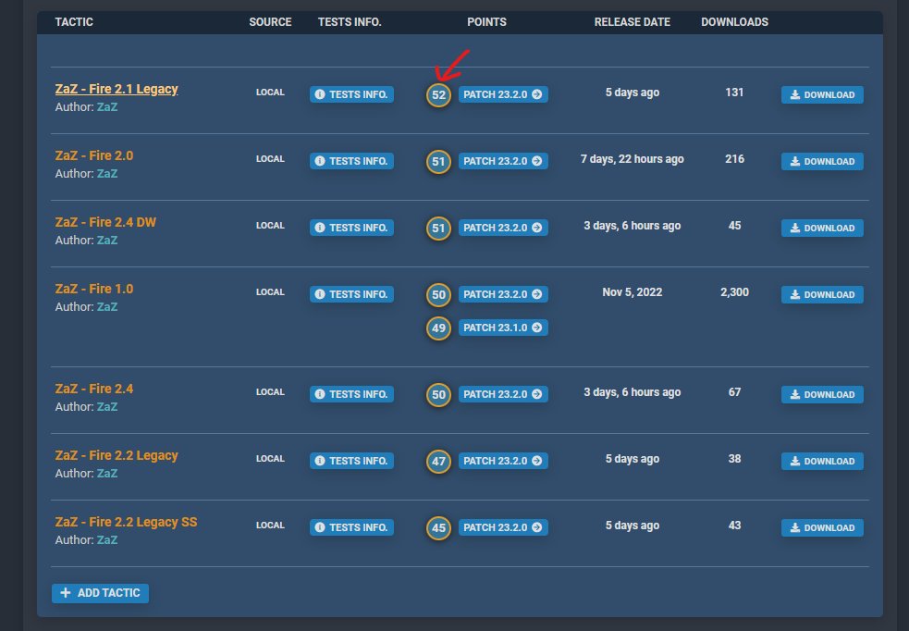Click the 51 points badge for Fire 2.4 DW

439,229
